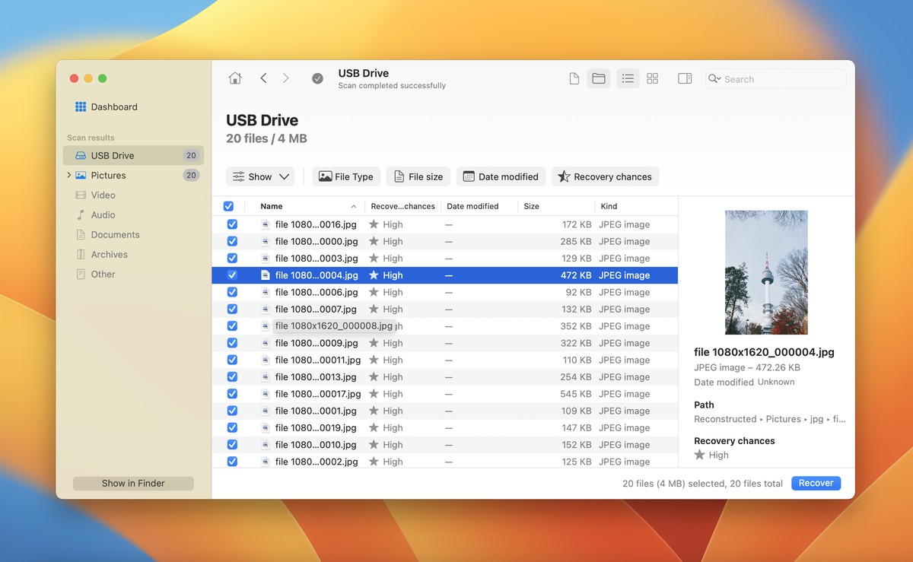Select USB Drive in scan results
This screenshot has height=562, width=913.
tap(133, 155)
